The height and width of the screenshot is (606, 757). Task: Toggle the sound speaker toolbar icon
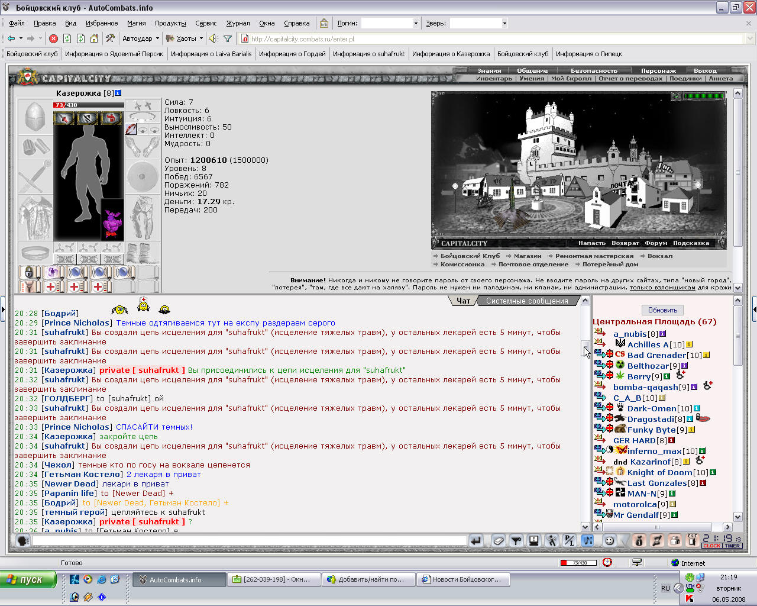(x=213, y=38)
